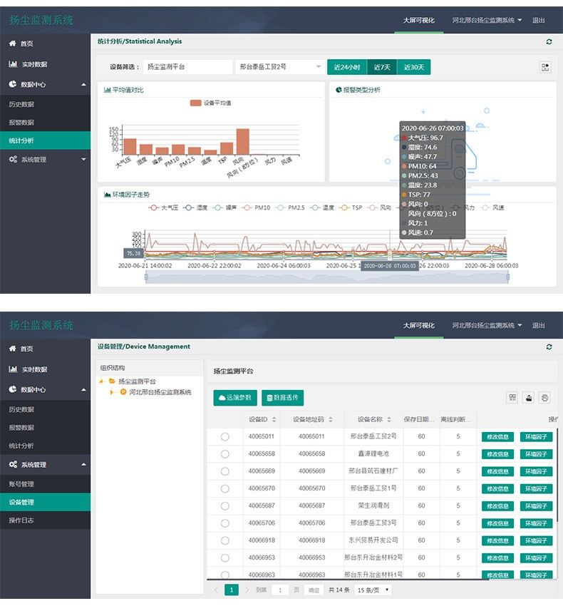Click the print icon above device table
This screenshot has width=563, height=616.
click(x=544, y=398)
